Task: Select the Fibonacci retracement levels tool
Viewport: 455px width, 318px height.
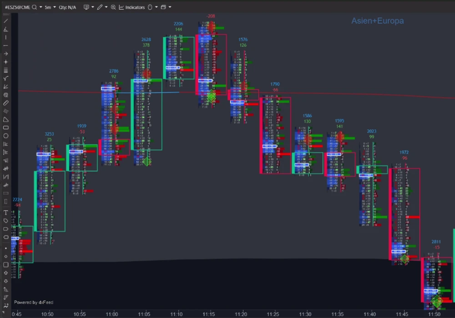Action: pos(5,70)
